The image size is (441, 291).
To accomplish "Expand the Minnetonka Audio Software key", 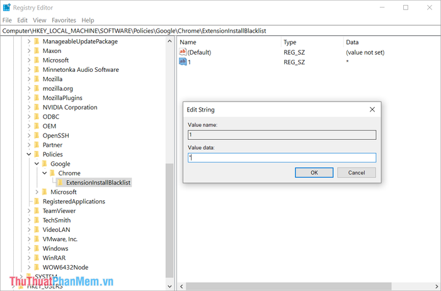I will 29,70.
